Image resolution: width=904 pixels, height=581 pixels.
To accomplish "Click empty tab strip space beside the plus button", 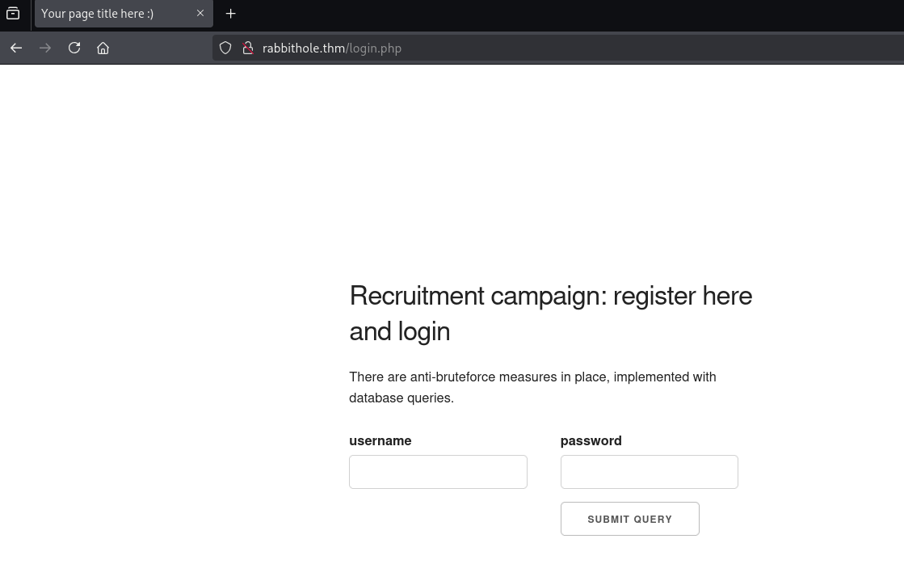I will click(x=566, y=14).
